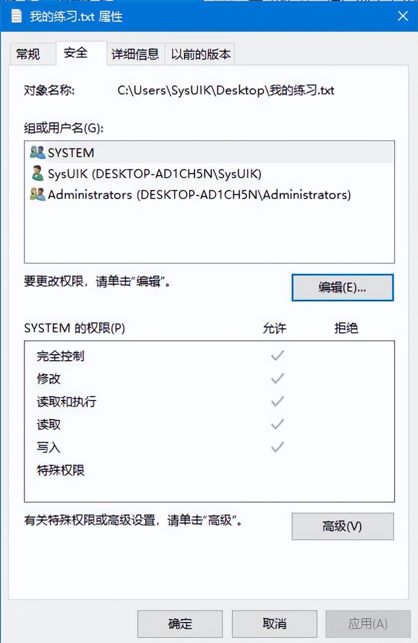The width and height of the screenshot is (418, 643).
Task: Click the 读取 allow checkmark
Action: click(277, 424)
